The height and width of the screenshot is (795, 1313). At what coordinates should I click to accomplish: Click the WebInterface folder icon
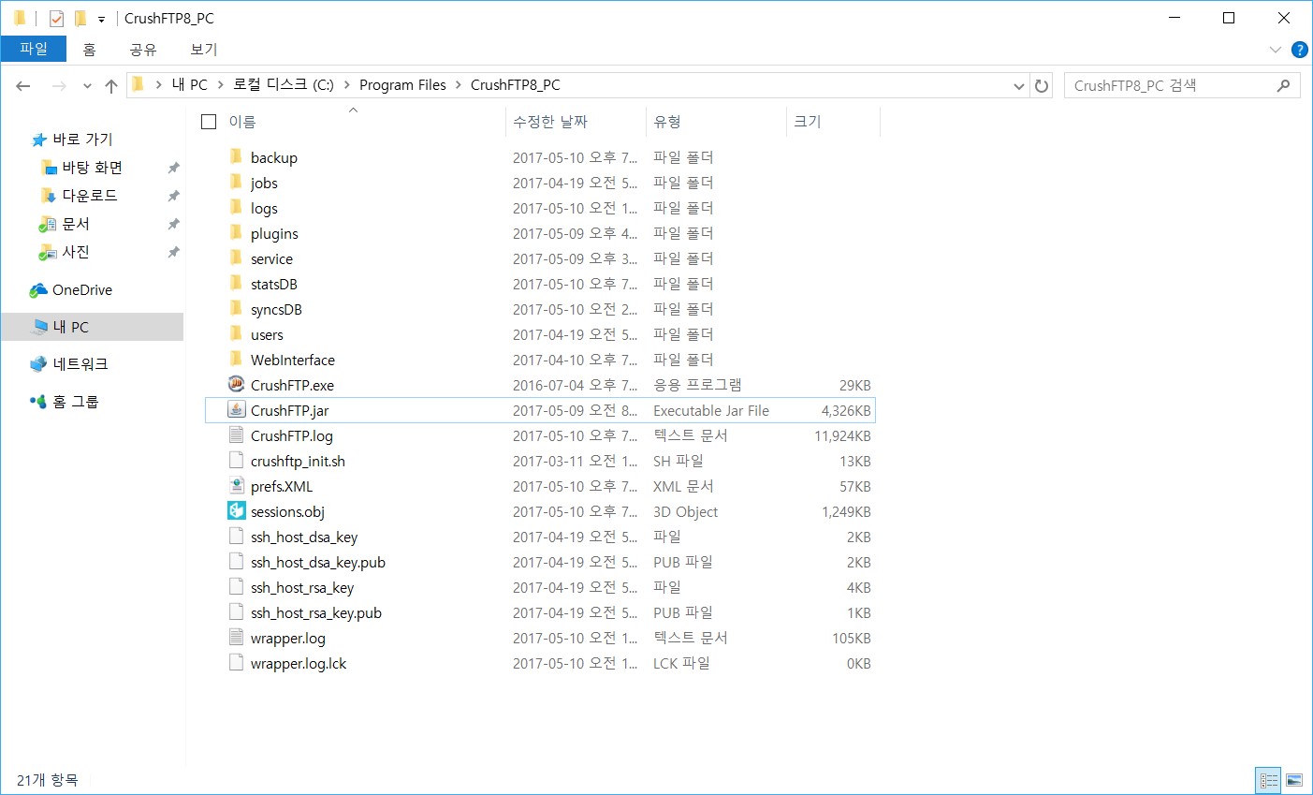[237, 359]
